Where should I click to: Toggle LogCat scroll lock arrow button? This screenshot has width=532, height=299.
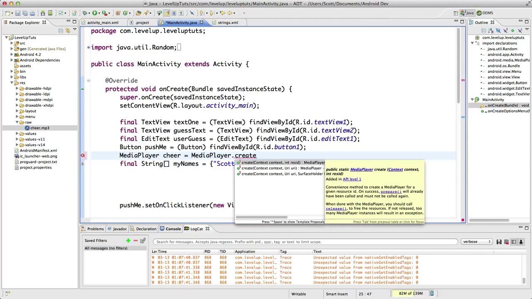tap(521, 242)
